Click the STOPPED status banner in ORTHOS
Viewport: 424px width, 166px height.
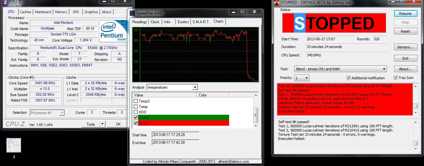pos(334,23)
